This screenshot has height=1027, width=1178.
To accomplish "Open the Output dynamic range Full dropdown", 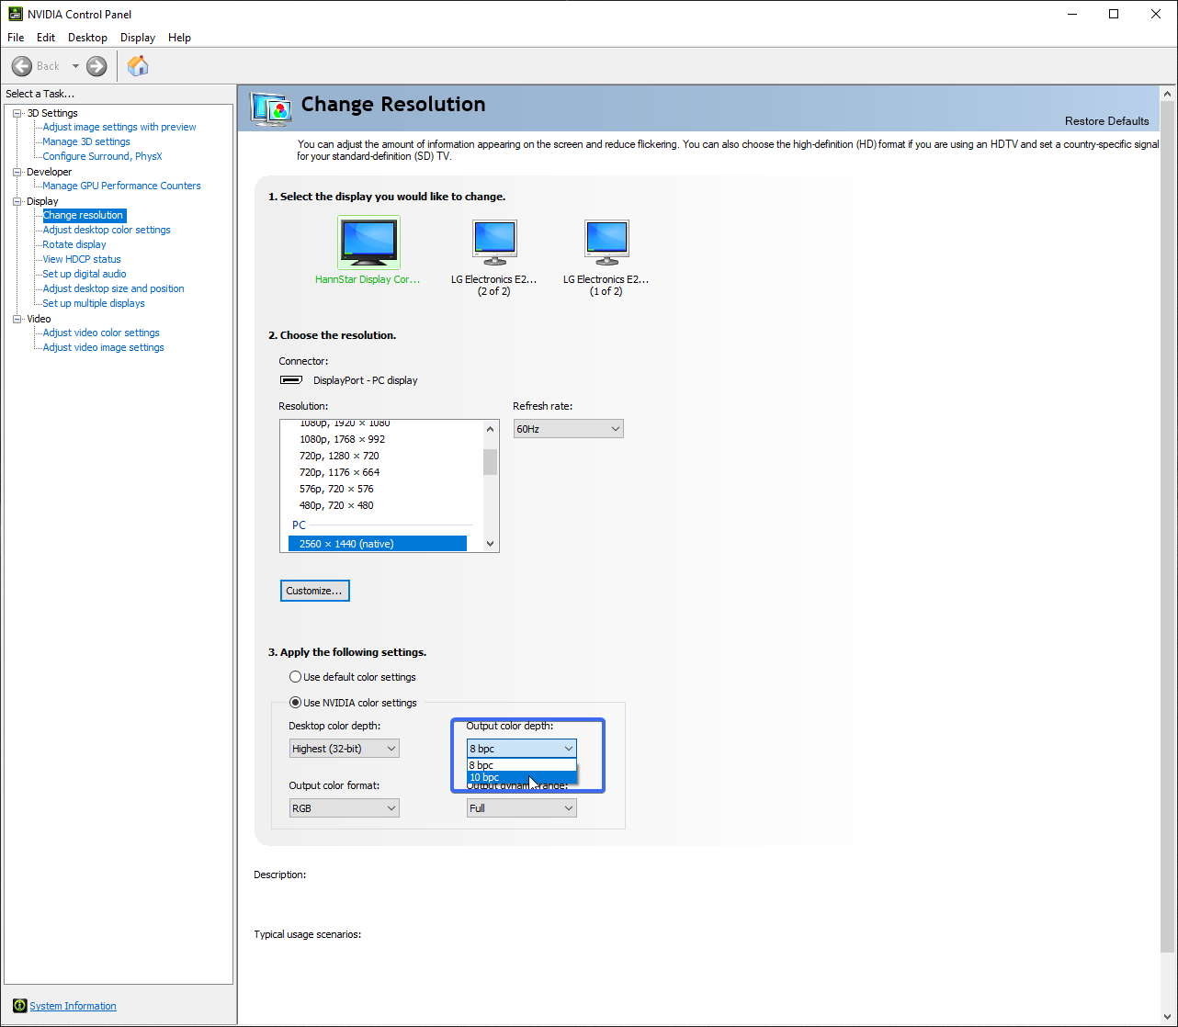I will (x=521, y=808).
